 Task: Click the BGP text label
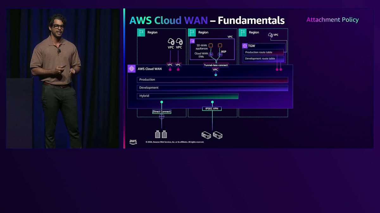click(224, 51)
